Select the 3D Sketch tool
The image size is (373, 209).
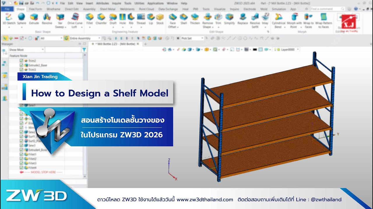[x=8, y=19]
